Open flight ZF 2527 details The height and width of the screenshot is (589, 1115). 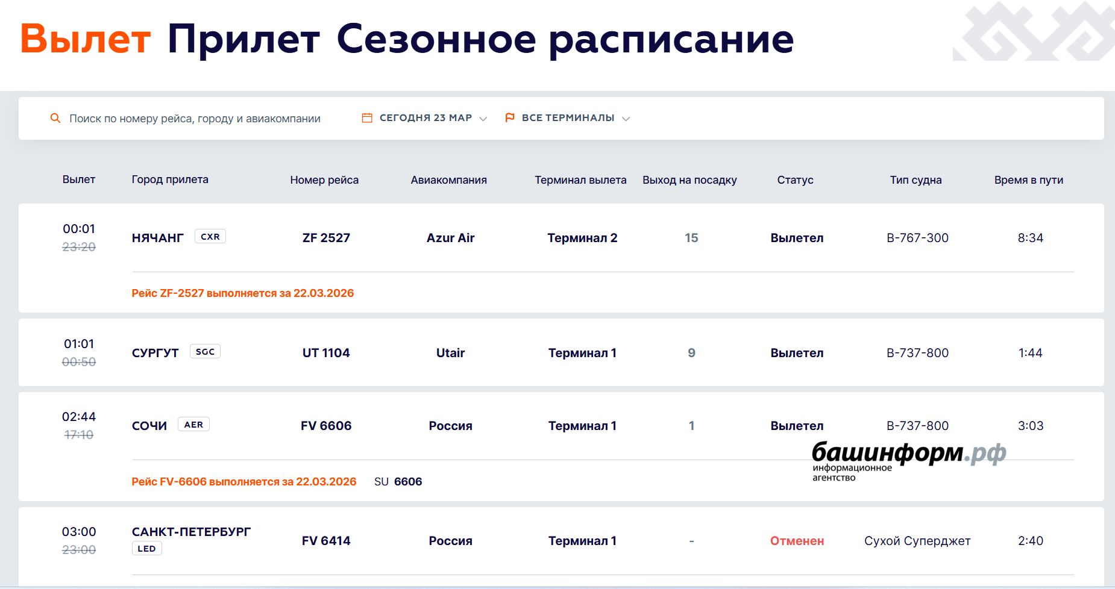(x=326, y=238)
